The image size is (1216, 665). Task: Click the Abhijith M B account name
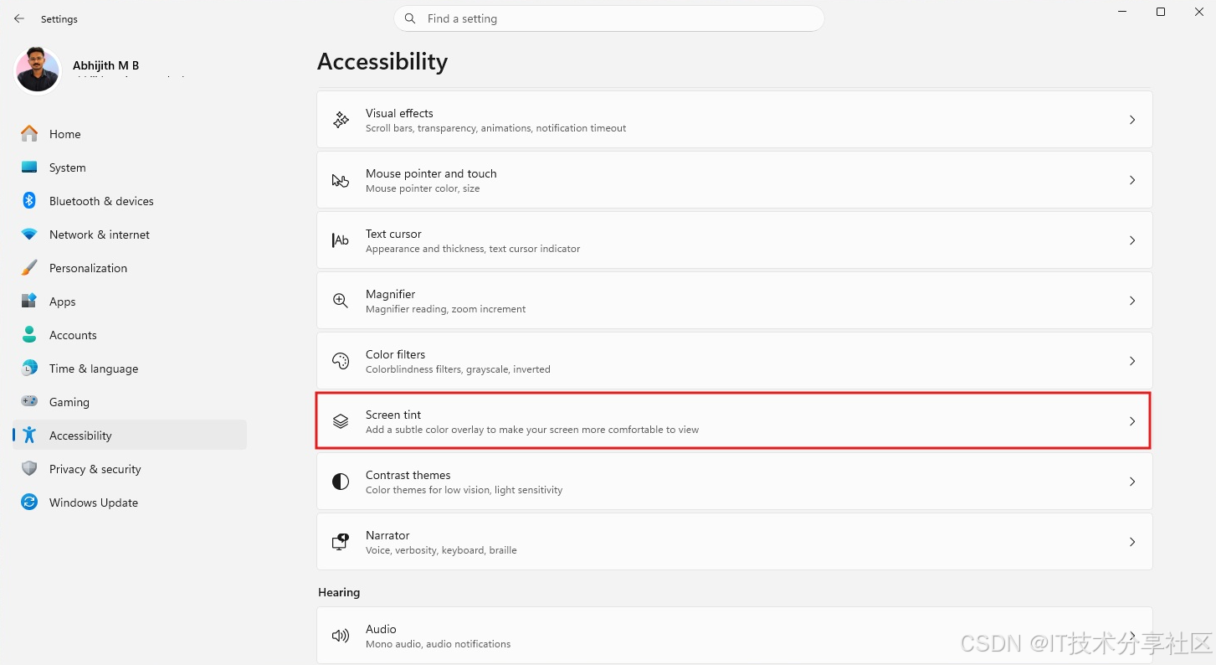click(106, 65)
